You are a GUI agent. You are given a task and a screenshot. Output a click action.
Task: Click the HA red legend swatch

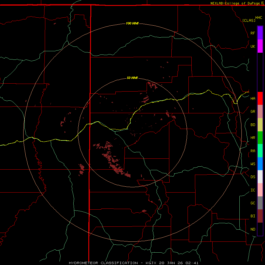click(x=260, y=98)
